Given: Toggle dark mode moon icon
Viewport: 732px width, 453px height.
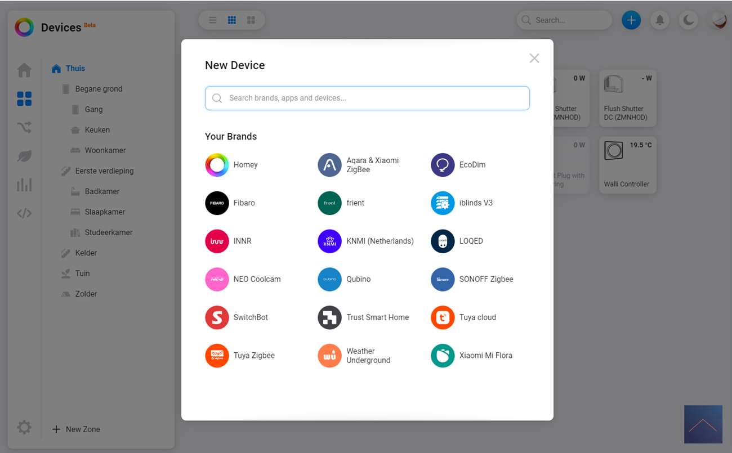Looking at the screenshot, I should [688, 20].
